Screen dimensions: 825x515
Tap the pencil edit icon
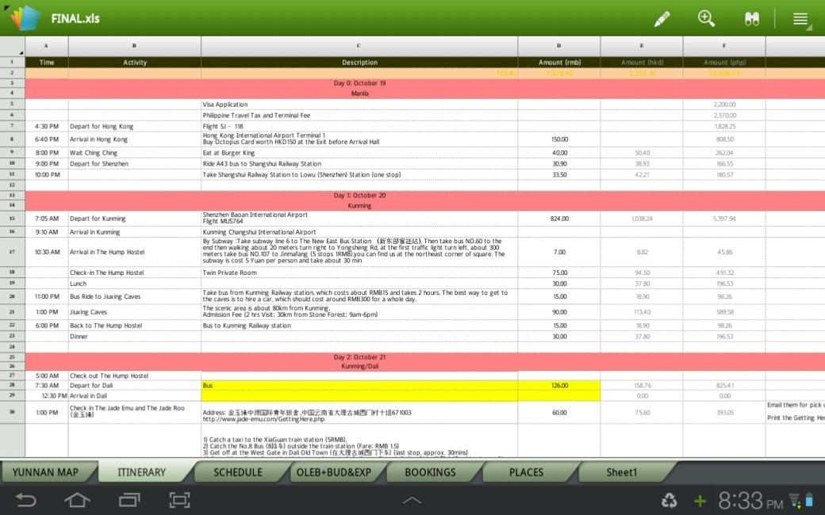(x=662, y=18)
